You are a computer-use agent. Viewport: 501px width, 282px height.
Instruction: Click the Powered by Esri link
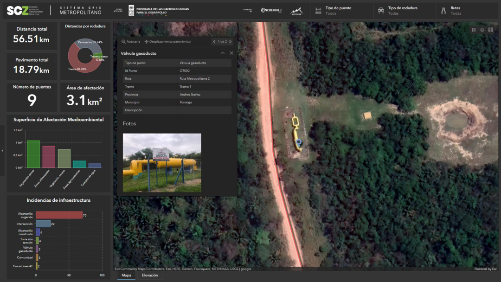pos(486,269)
